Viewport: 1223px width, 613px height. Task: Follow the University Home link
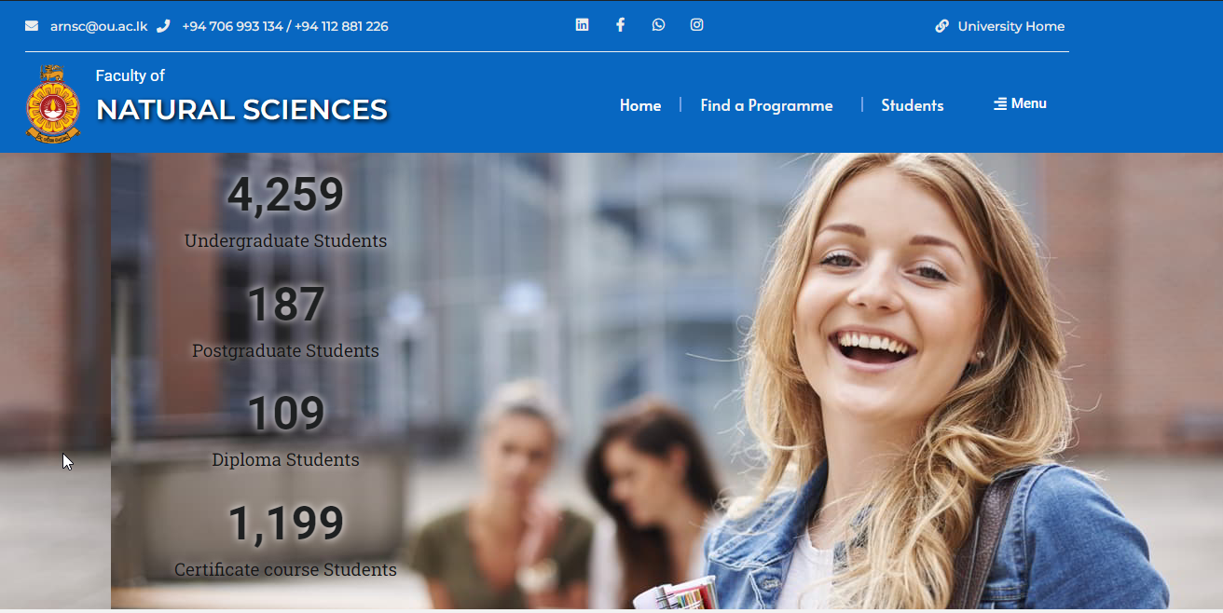(1010, 26)
